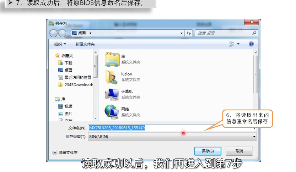Click the 保存(S) button
The height and width of the screenshot is (172, 296).
[x=208, y=151]
